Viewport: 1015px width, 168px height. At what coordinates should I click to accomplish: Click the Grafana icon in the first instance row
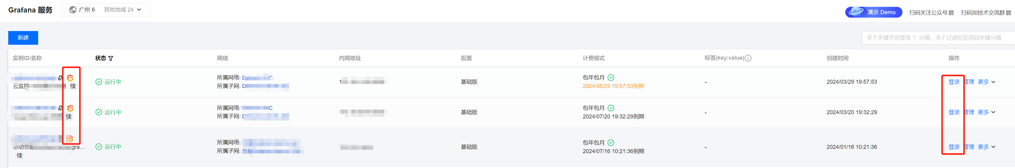(70, 78)
